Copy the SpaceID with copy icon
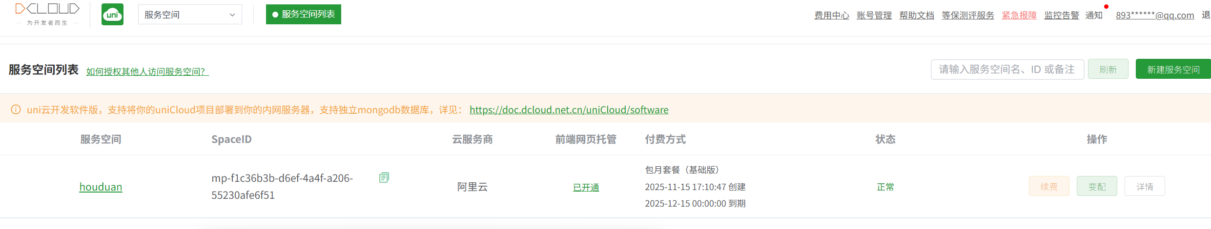The height and width of the screenshot is (229, 1211). pyautogui.click(x=384, y=178)
